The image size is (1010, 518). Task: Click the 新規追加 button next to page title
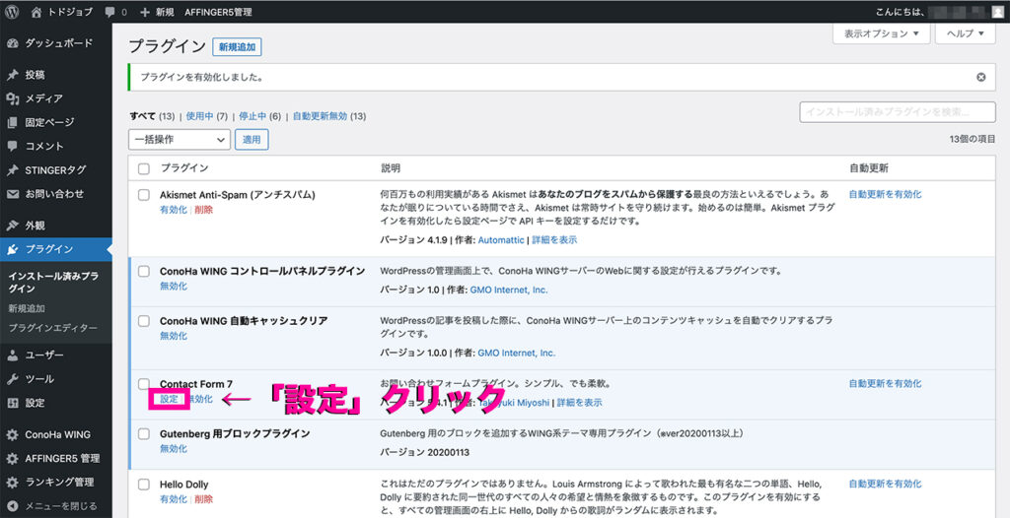[237, 47]
